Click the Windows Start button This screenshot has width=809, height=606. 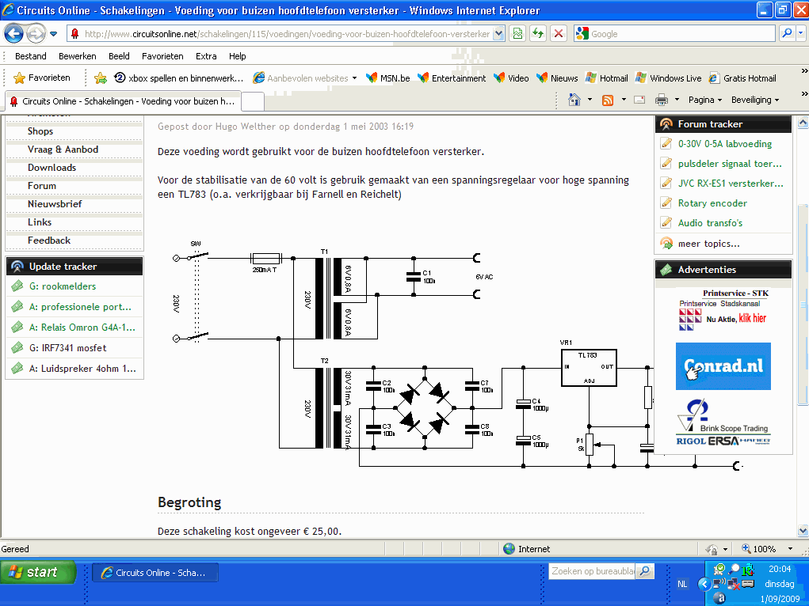click(x=38, y=572)
